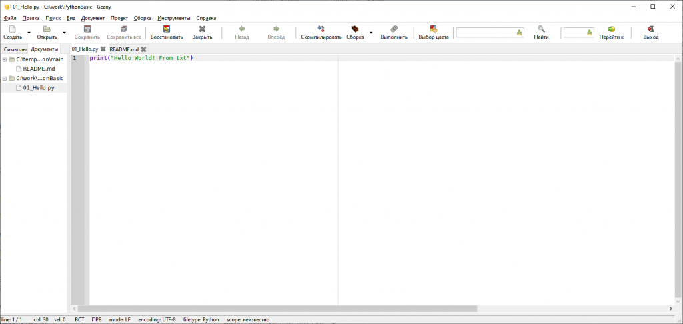Click the vertical scrollbar down arrow
683x324 pixels.
pyautogui.click(x=678, y=301)
